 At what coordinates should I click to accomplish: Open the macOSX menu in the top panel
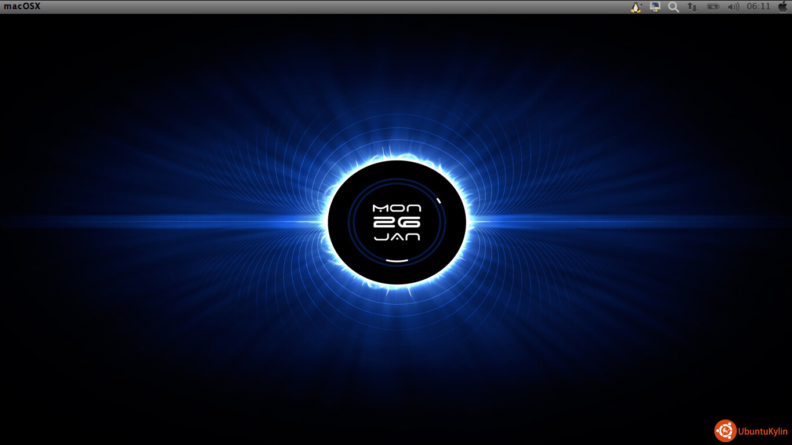(x=22, y=6)
